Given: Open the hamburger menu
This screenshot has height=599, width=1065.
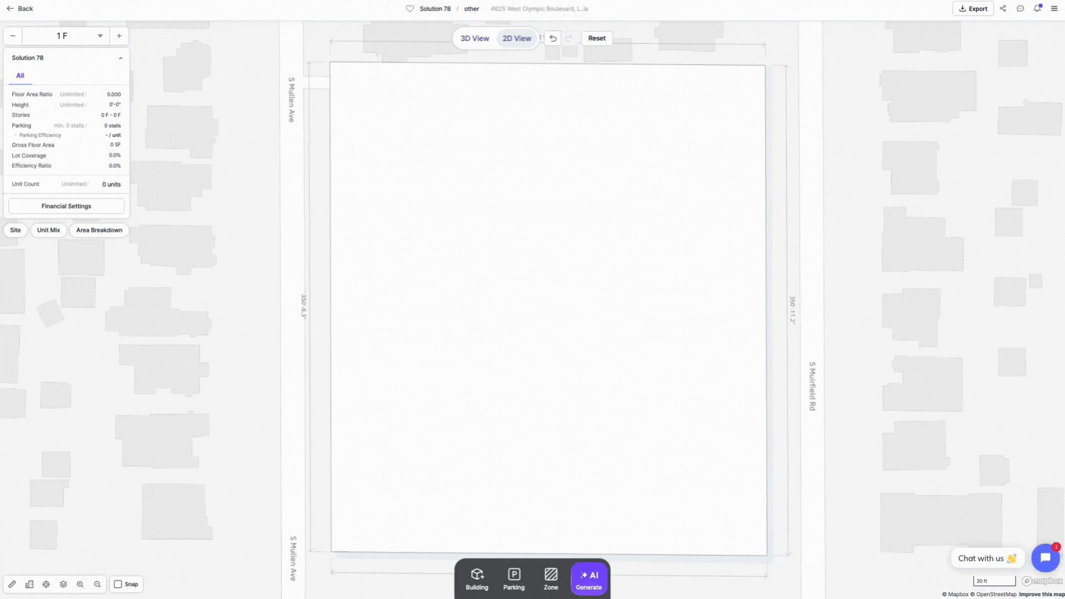Looking at the screenshot, I should [x=1054, y=9].
